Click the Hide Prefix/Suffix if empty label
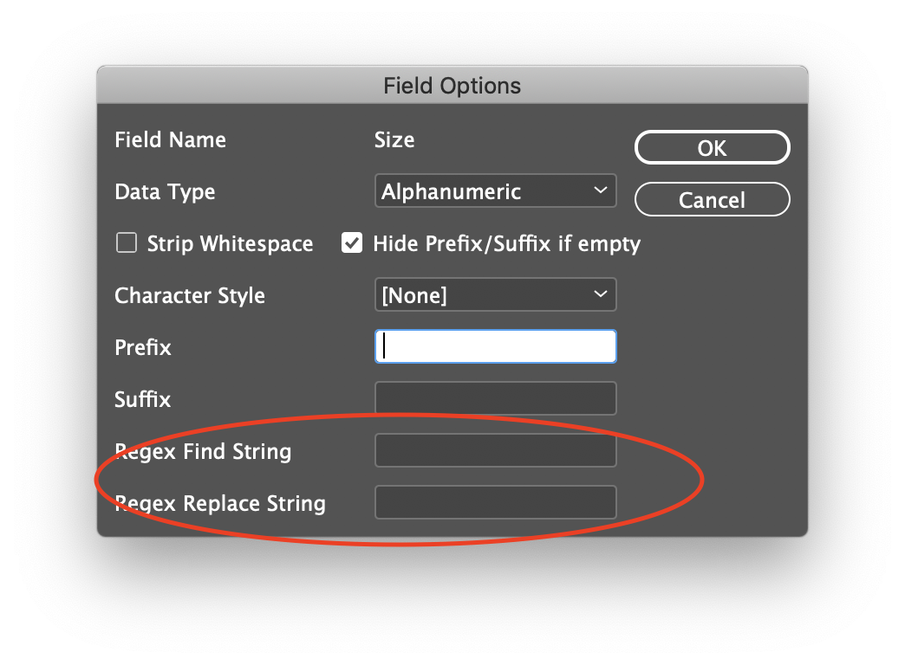Viewport: 905px width, 665px height. pos(506,244)
